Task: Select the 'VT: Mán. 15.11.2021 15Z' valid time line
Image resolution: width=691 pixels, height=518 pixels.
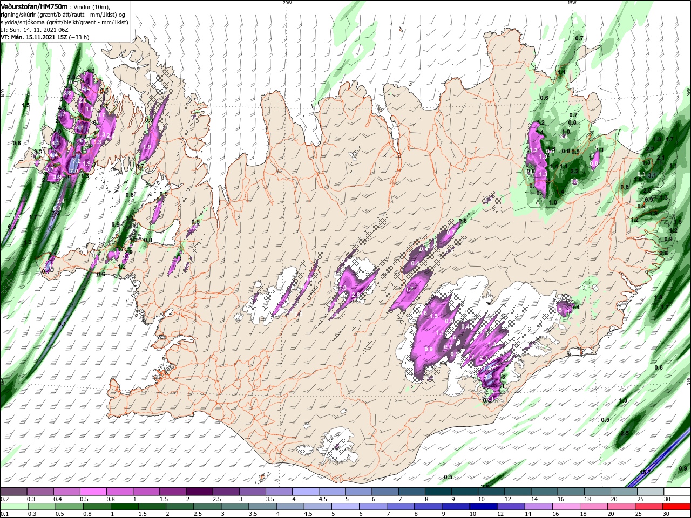Action: (x=44, y=37)
